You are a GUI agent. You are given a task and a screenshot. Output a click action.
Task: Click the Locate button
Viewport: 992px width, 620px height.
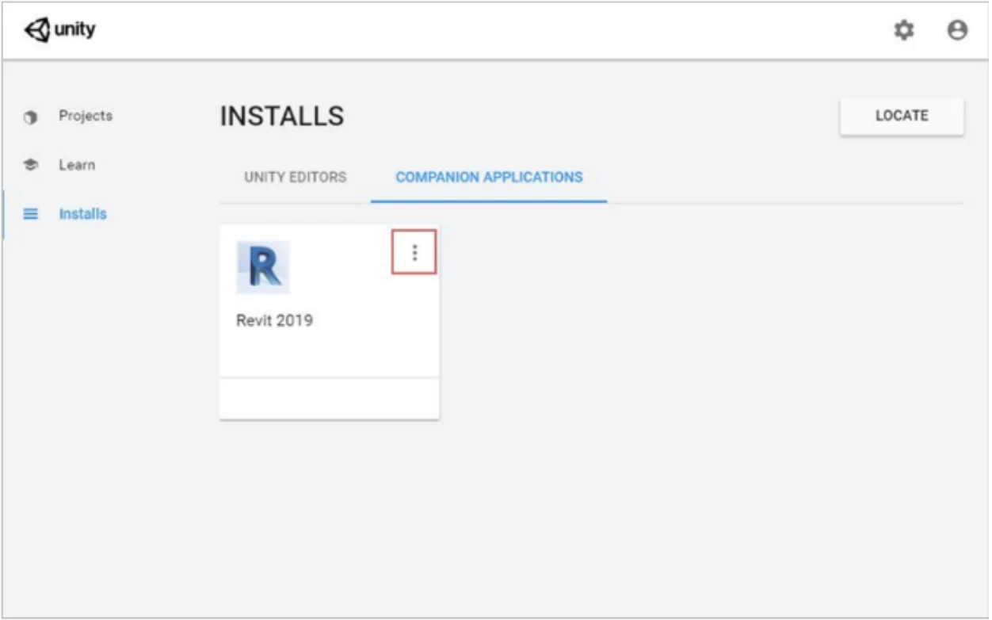coord(902,116)
